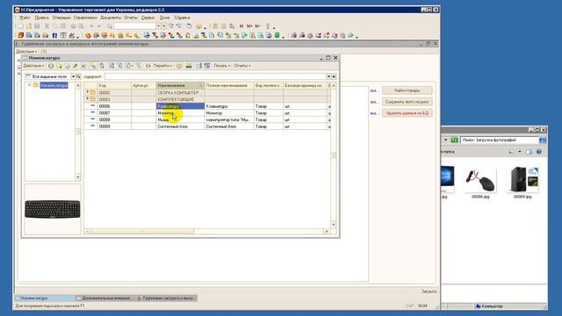Switch to Номенклатура window tab at bottom
This screenshot has width=562, height=316.
point(44,298)
